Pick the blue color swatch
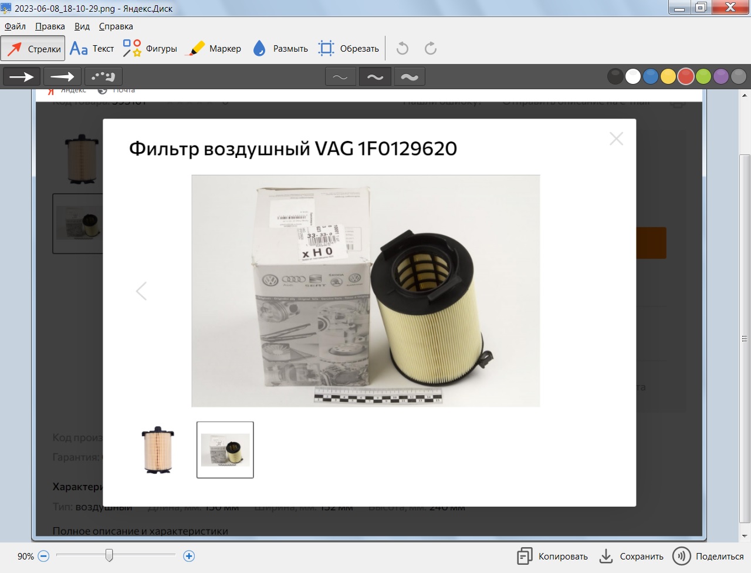Screen dimensions: 751x573 [x=651, y=76]
